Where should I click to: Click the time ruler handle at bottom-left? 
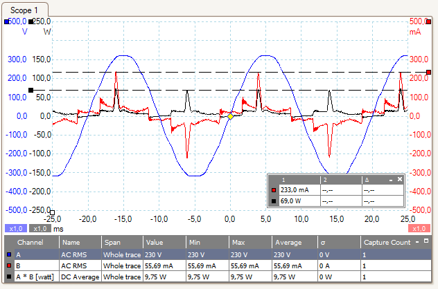point(53,212)
